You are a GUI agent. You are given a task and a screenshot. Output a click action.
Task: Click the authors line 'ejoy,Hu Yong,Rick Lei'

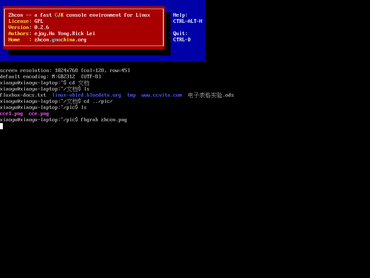tap(65, 34)
